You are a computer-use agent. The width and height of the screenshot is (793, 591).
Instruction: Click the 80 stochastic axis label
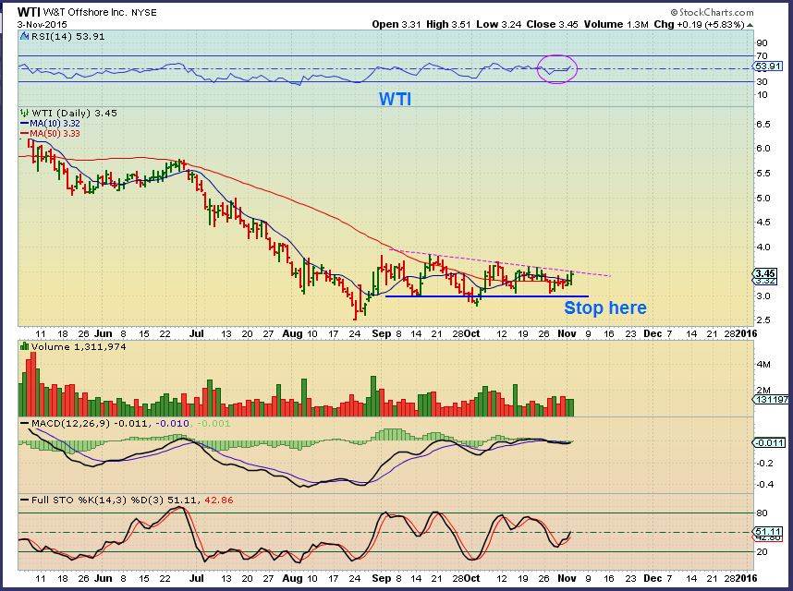(x=762, y=513)
